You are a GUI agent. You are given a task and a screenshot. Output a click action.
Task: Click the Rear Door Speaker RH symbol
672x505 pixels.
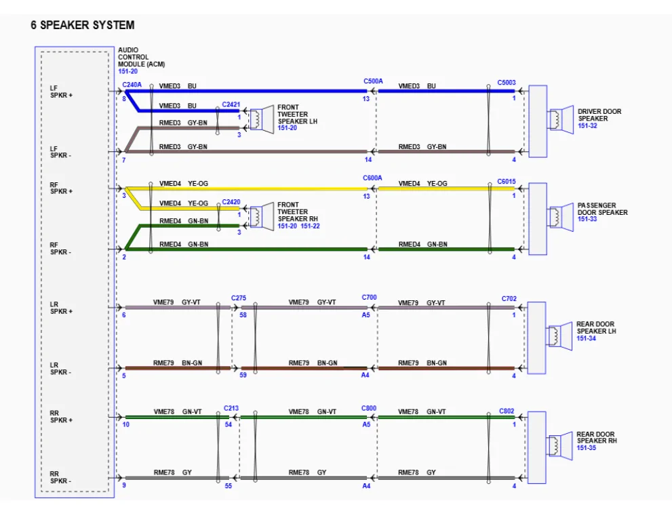point(559,446)
